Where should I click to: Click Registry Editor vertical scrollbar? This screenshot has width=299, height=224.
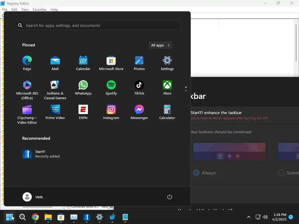pos(296,43)
